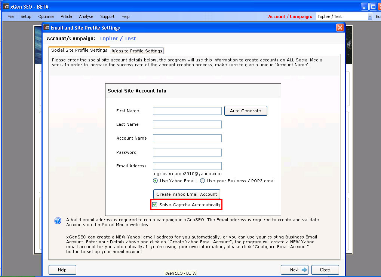This screenshot has width=381, height=277.
Task: Click the Help button at bottom left
Action: click(62, 270)
